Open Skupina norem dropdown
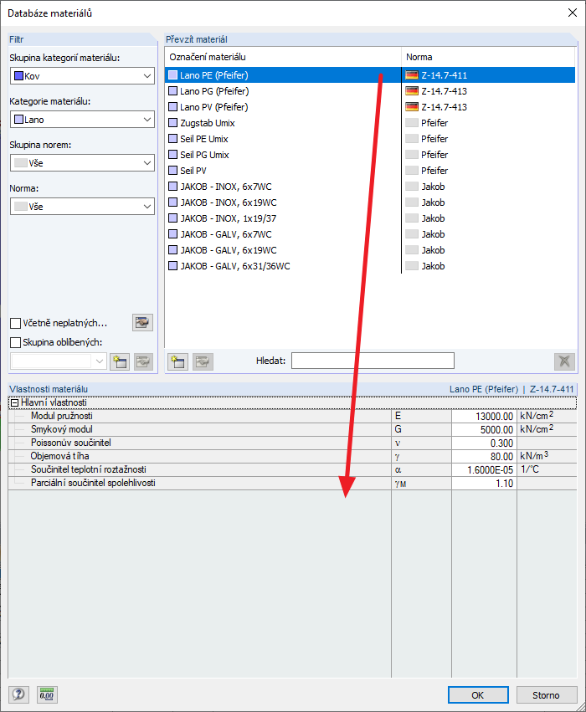Image resolution: width=586 pixels, height=712 pixels. (x=82, y=163)
